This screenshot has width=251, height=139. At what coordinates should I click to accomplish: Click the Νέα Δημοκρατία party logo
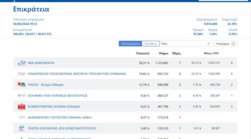tap(22, 63)
